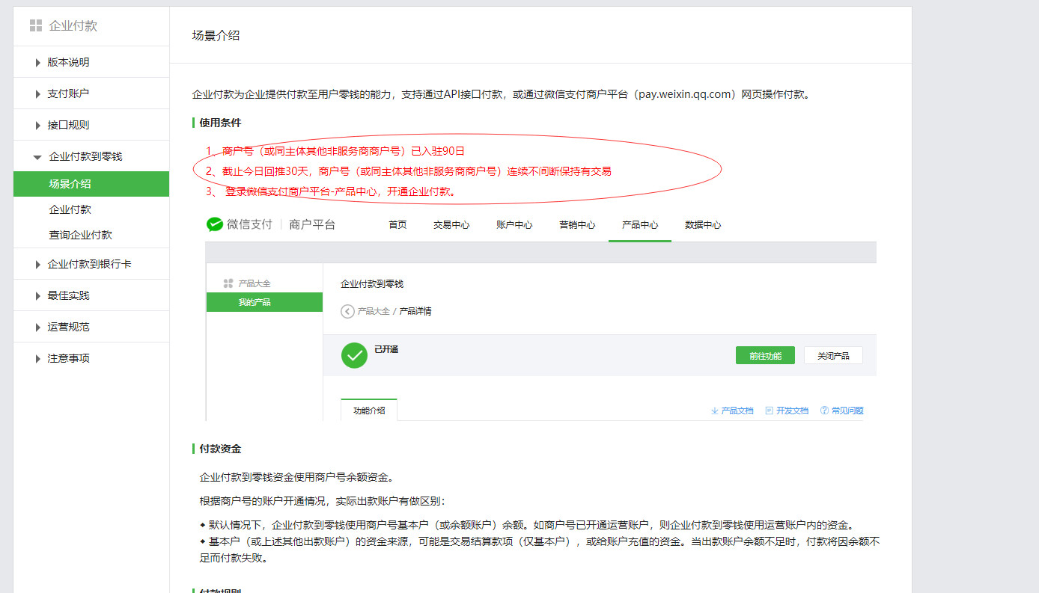This screenshot has width=1039, height=593.
Task: Click the 企业付款 grid icon in sidebar header
Action: 36,26
